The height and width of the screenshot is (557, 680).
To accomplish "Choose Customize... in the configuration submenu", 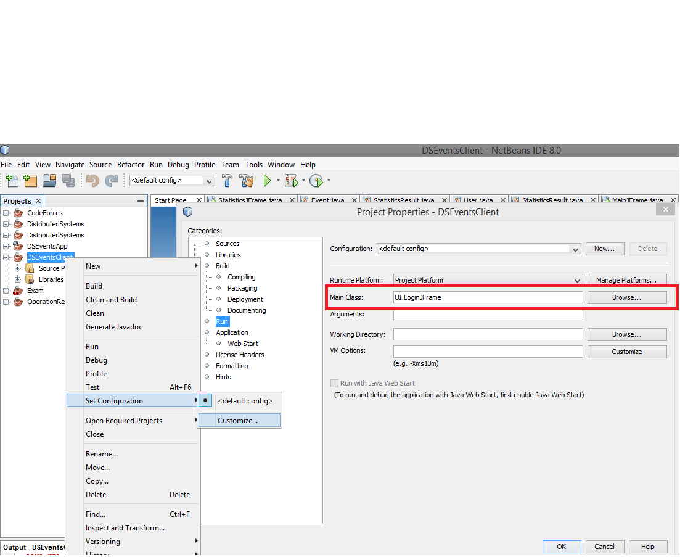I will tap(239, 420).
